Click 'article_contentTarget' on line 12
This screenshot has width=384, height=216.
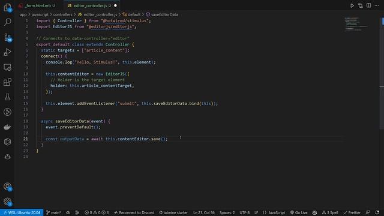(107, 86)
